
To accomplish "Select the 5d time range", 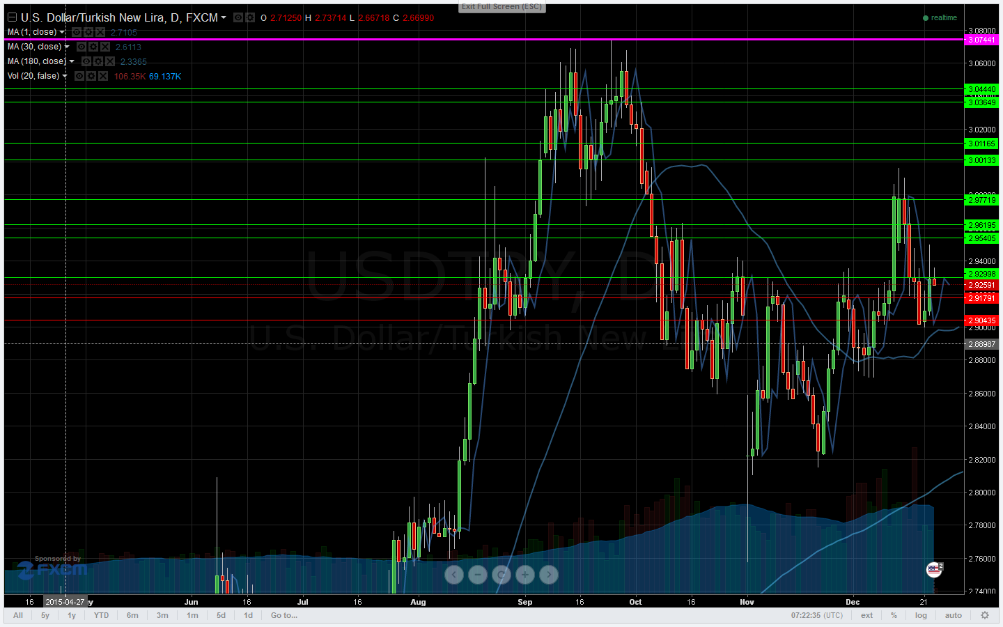I will [221, 615].
